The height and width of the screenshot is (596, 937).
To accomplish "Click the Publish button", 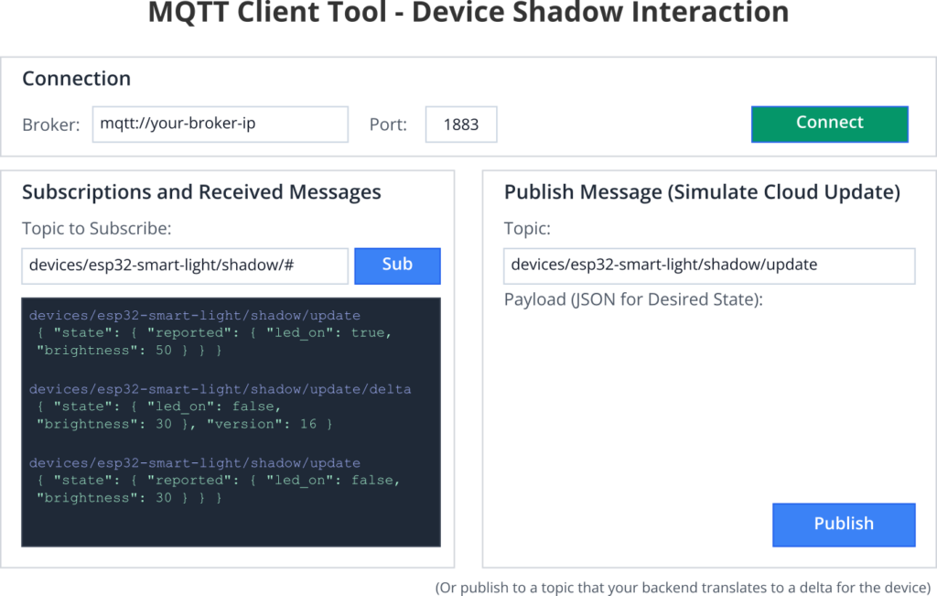I will pos(843,524).
